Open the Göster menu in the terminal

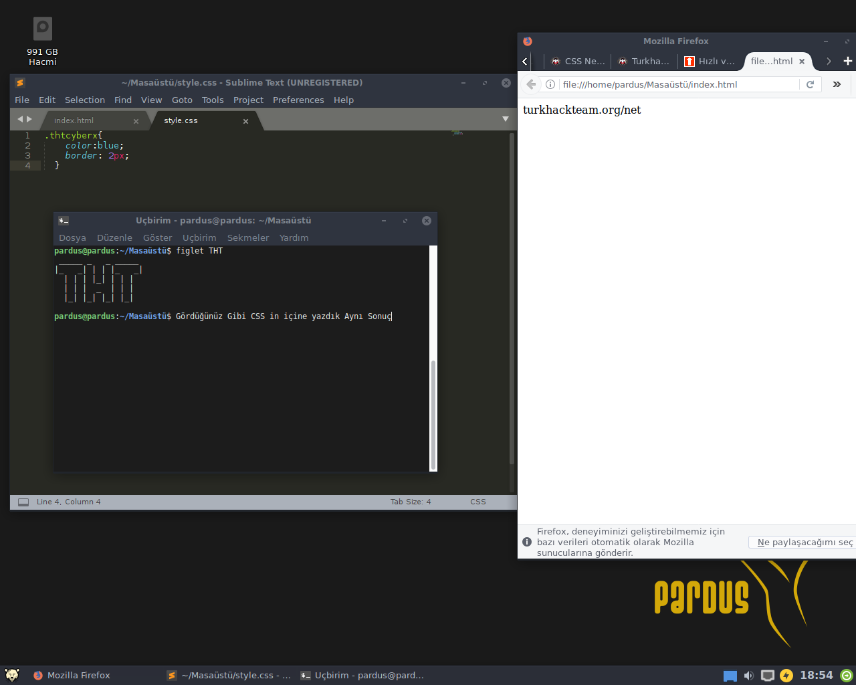(x=157, y=237)
